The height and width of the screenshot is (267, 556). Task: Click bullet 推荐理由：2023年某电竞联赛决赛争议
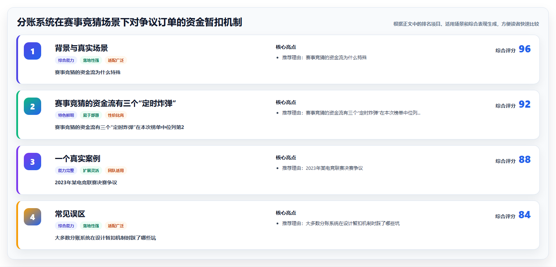[x=322, y=168]
